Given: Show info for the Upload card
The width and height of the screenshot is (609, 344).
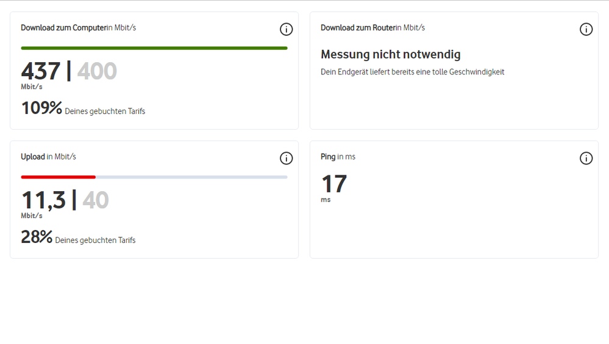Looking at the screenshot, I should pos(286,158).
